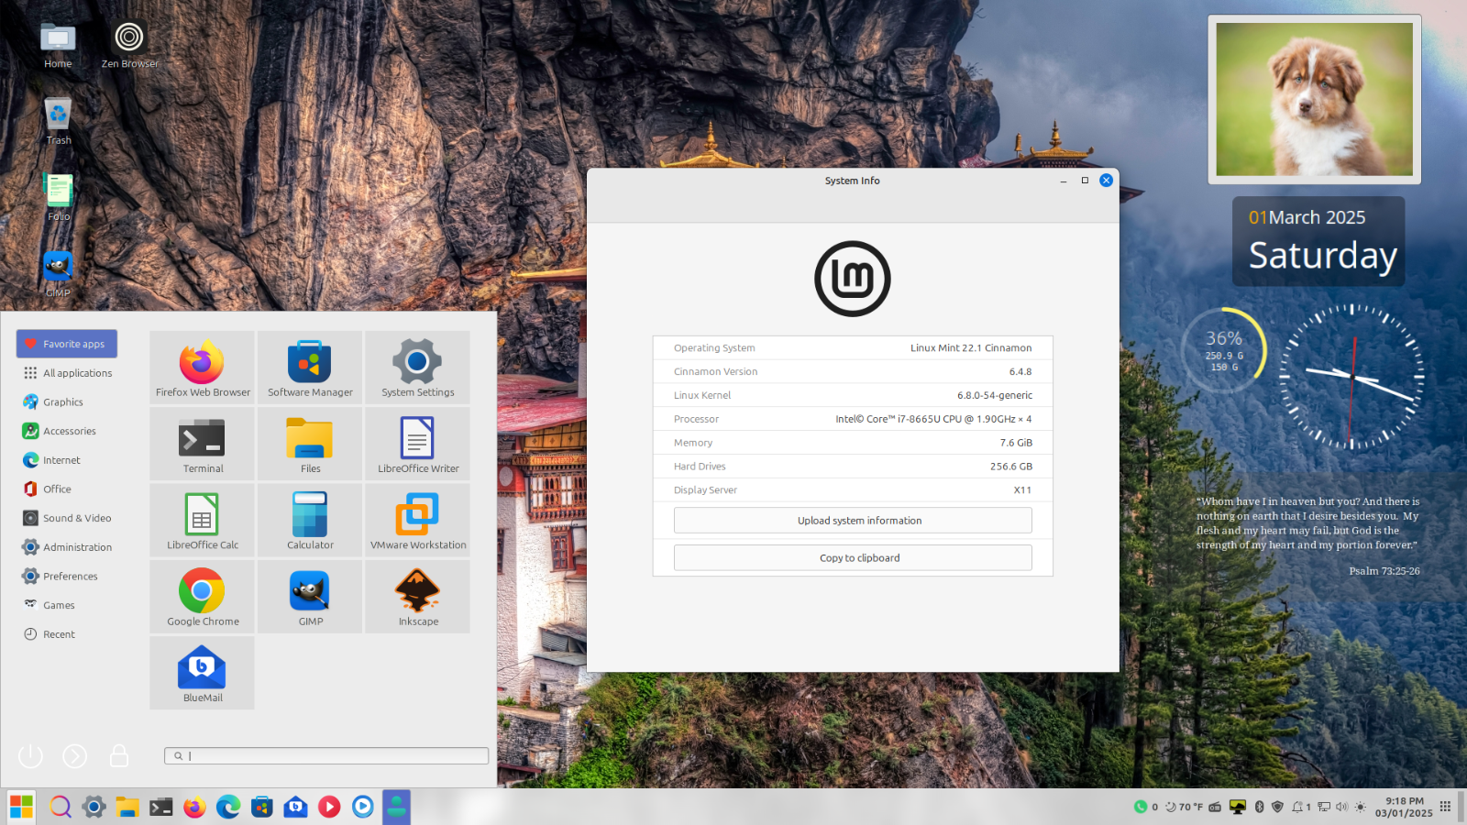
Task: Open Google Chrome from favorites
Action: pos(202,597)
